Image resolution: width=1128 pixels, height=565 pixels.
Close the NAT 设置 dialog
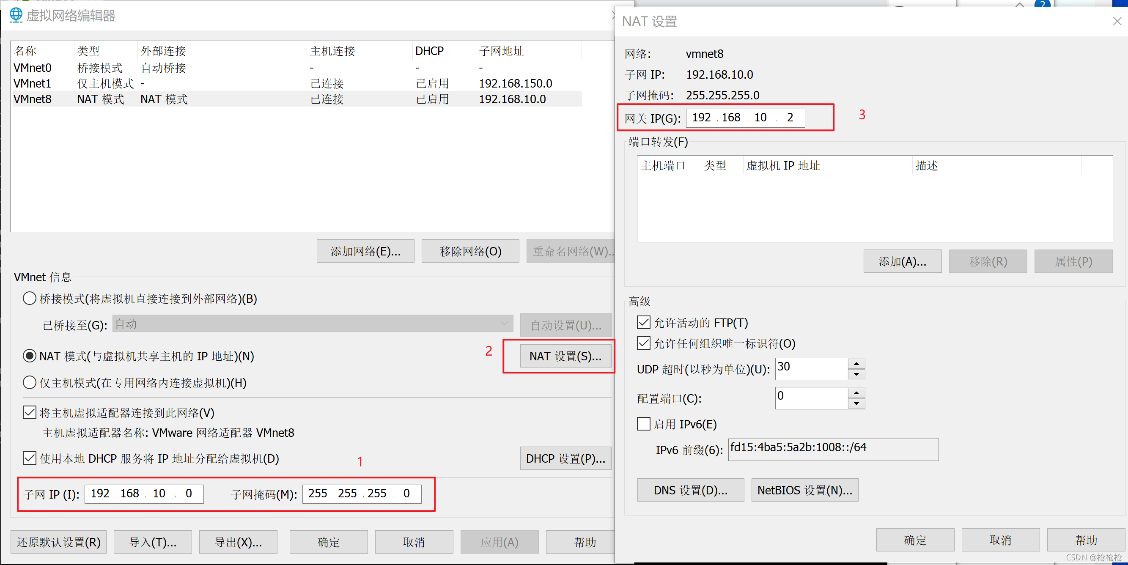point(1117,21)
